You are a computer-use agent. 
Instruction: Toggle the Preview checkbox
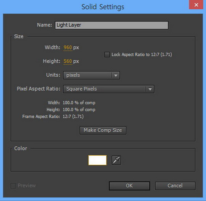(13, 186)
